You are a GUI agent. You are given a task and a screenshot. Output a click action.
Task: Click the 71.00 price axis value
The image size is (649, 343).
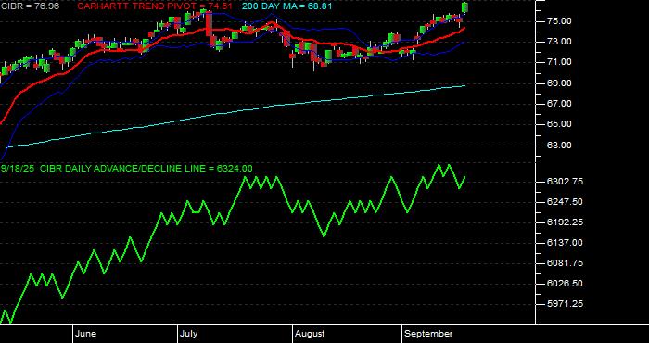coord(559,62)
